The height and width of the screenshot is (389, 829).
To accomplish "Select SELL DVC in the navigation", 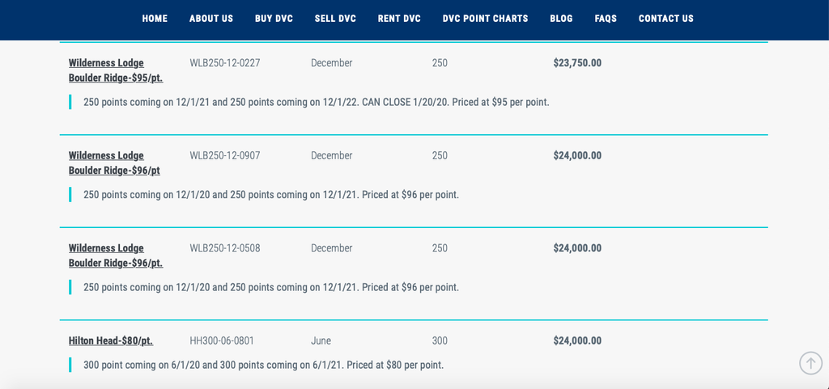I will click(x=335, y=19).
